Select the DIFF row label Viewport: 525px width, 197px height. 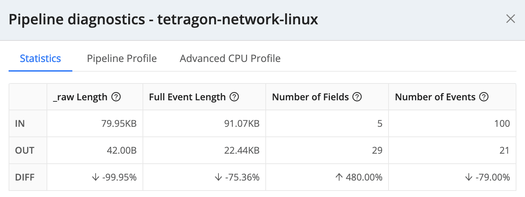point(25,177)
